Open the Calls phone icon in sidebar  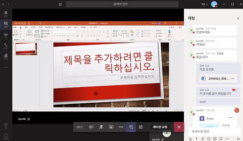point(6,46)
